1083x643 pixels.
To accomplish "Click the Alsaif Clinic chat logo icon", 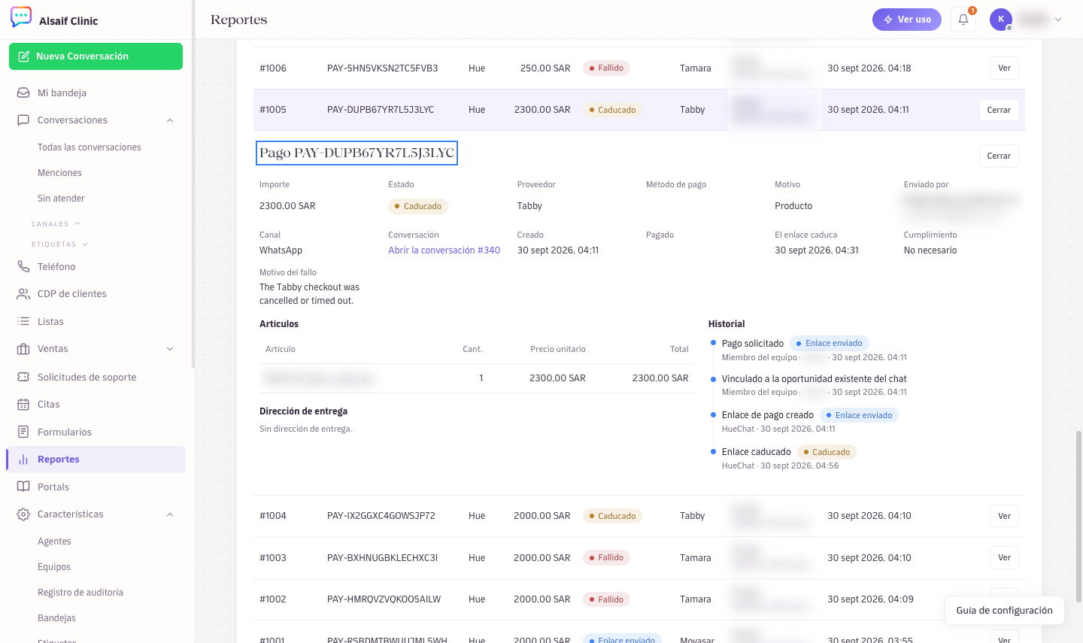I will pyautogui.click(x=21, y=17).
